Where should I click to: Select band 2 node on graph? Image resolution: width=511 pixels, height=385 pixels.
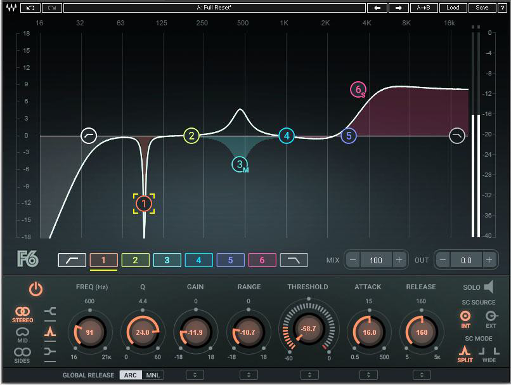tap(191, 136)
